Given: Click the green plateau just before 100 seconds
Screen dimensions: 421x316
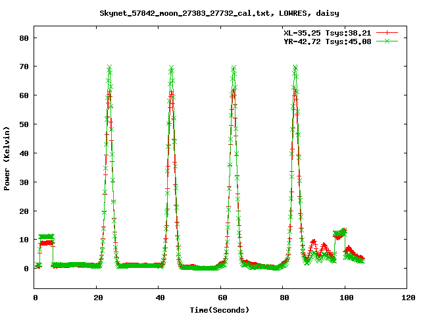Looking at the screenshot, I should 340,232.
